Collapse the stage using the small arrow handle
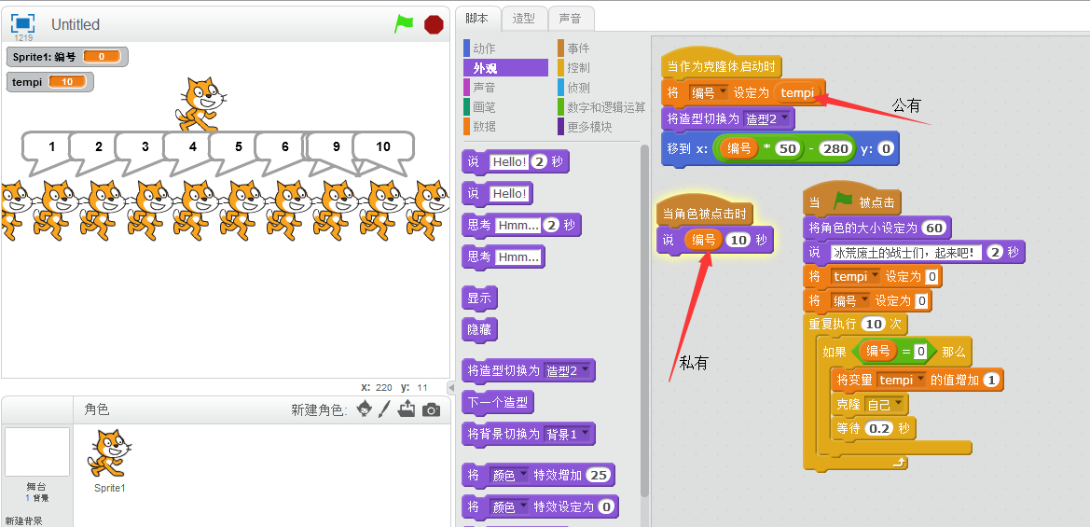This screenshot has height=527, width=1090. click(450, 387)
